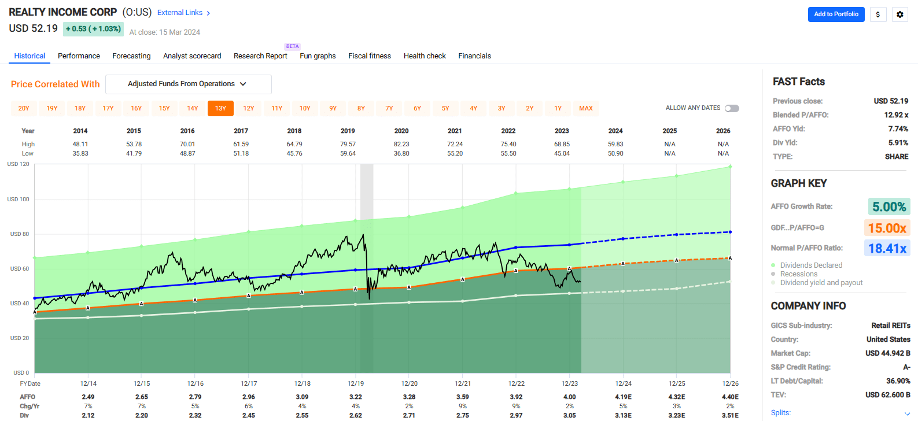Open the Adjusted Funds From Operations dropdown

pos(188,84)
